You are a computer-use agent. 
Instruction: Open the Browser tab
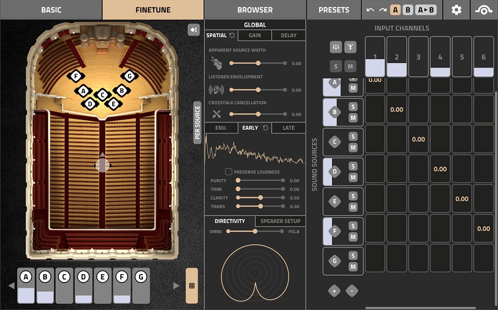[255, 10]
